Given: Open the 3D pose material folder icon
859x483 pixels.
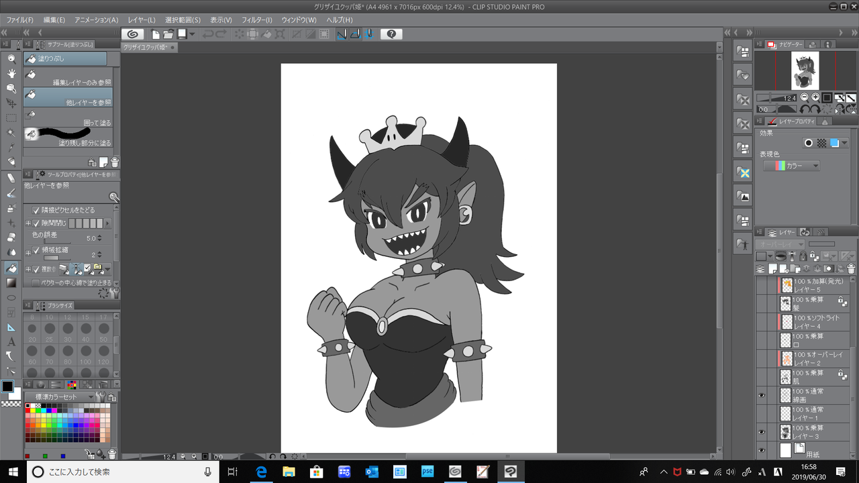Looking at the screenshot, I should tap(742, 244).
